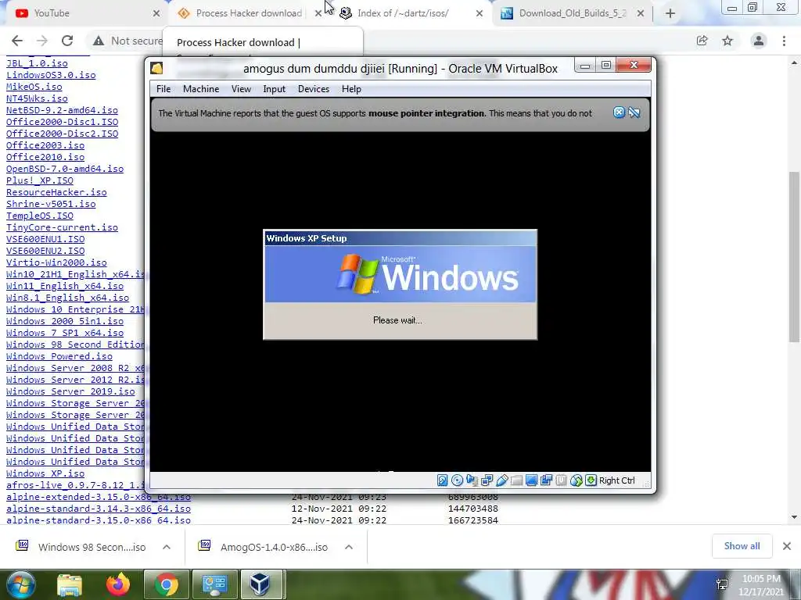Open the File menu in VirtualBox
The width and height of the screenshot is (801, 600).
(x=163, y=89)
